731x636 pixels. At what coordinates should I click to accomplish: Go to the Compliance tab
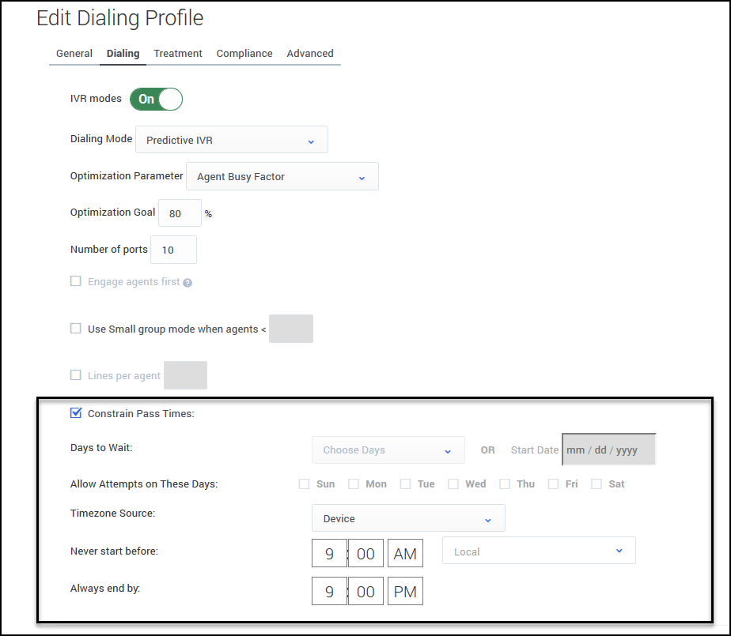point(244,54)
